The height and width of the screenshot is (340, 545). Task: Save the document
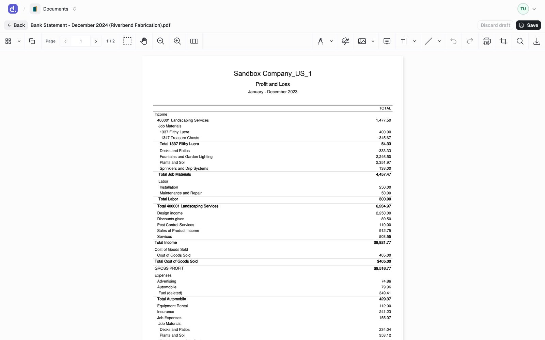pyautogui.click(x=528, y=25)
